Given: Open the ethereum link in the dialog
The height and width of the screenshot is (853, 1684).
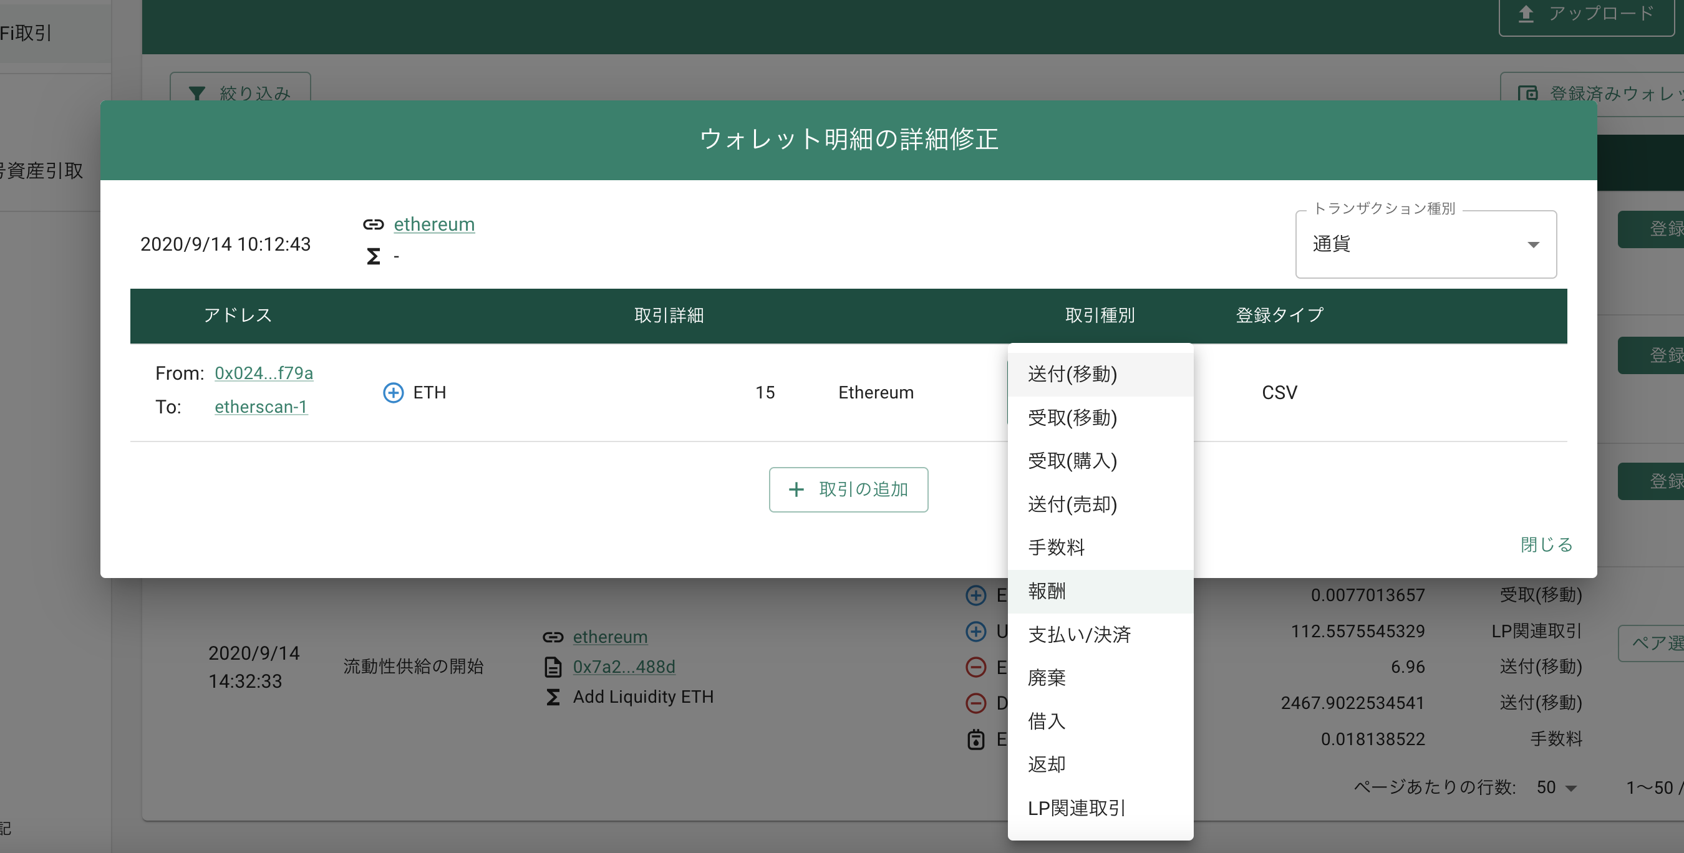Looking at the screenshot, I should [x=434, y=224].
